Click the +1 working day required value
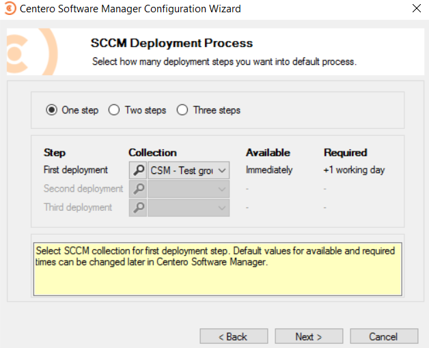429x348 pixels. (354, 170)
